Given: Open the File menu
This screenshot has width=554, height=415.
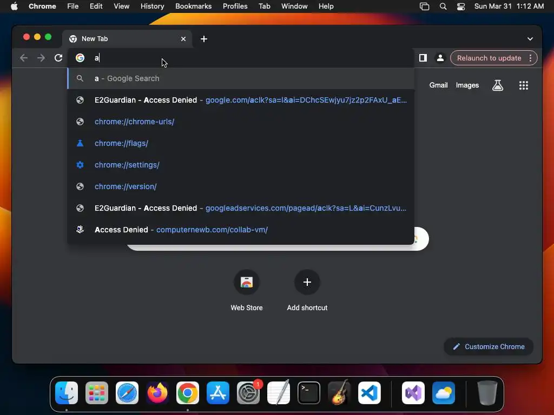Looking at the screenshot, I should point(73,6).
